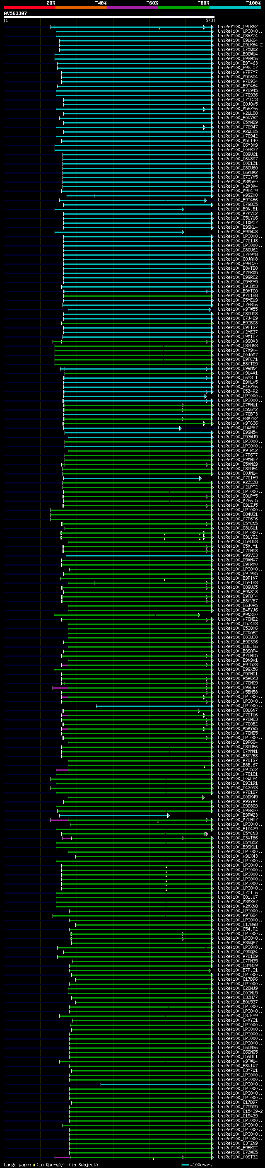Click the hit label UniRef100_A7Q934

pyautogui.click(x=238, y=82)
